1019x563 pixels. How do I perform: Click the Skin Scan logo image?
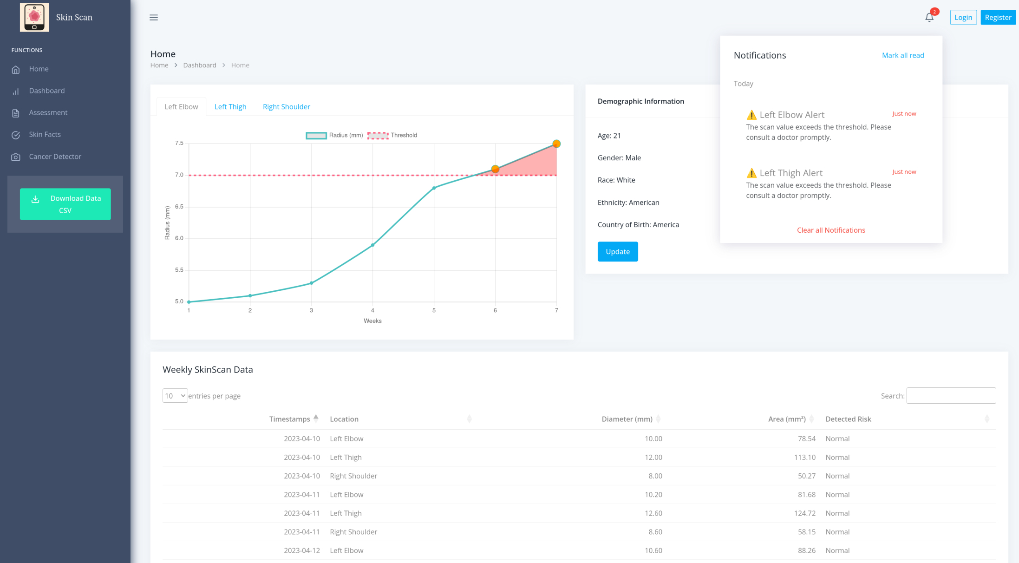(x=34, y=17)
